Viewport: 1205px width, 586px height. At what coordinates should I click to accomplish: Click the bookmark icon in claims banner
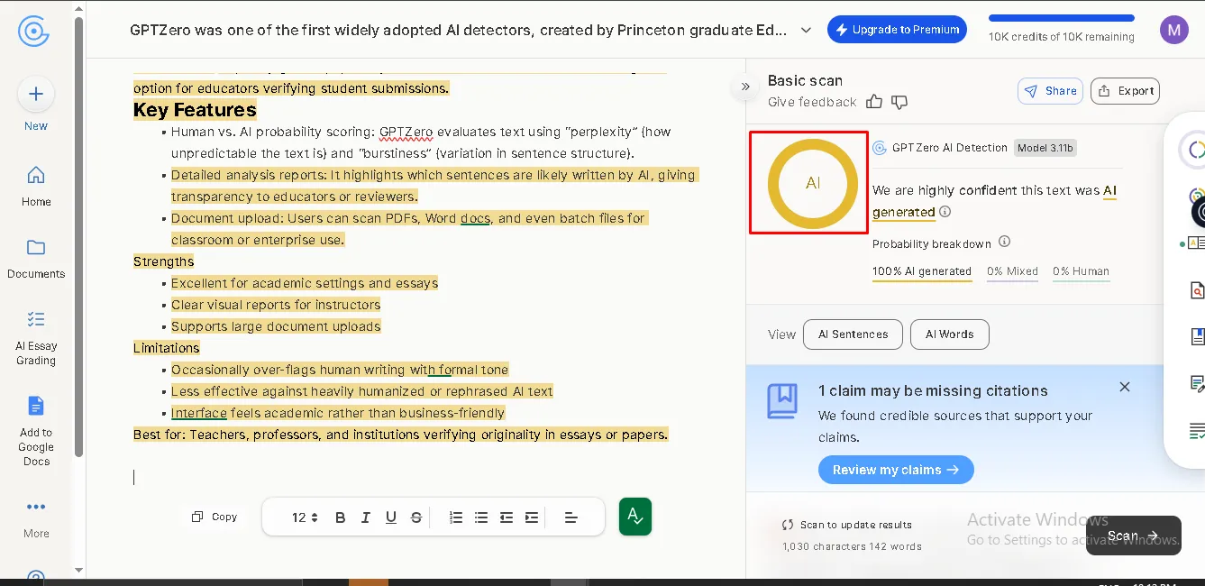781,400
